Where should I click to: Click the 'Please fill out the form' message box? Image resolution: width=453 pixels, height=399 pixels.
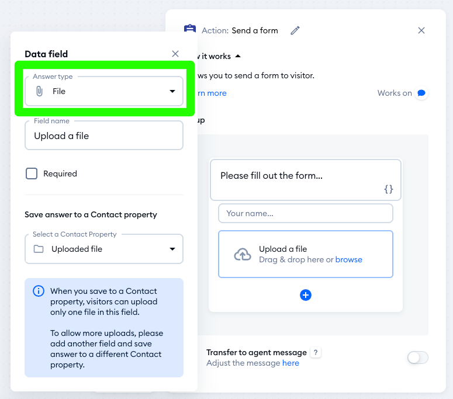[298, 176]
